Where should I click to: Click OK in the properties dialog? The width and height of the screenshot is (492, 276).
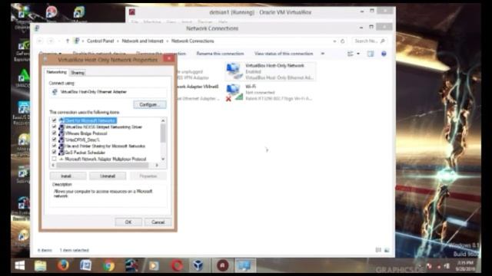[x=128, y=222]
